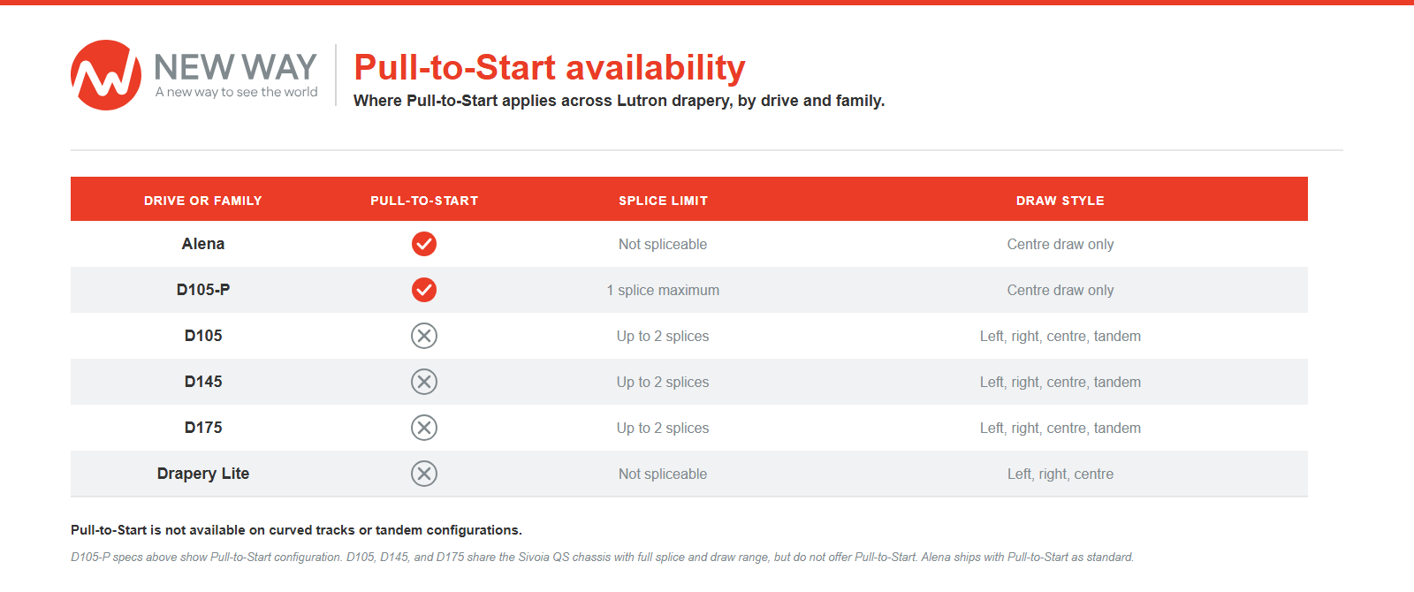Screen dimensions: 1414x592
Task: Click the Splice Limit column header
Action: pyautogui.click(x=663, y=201)
